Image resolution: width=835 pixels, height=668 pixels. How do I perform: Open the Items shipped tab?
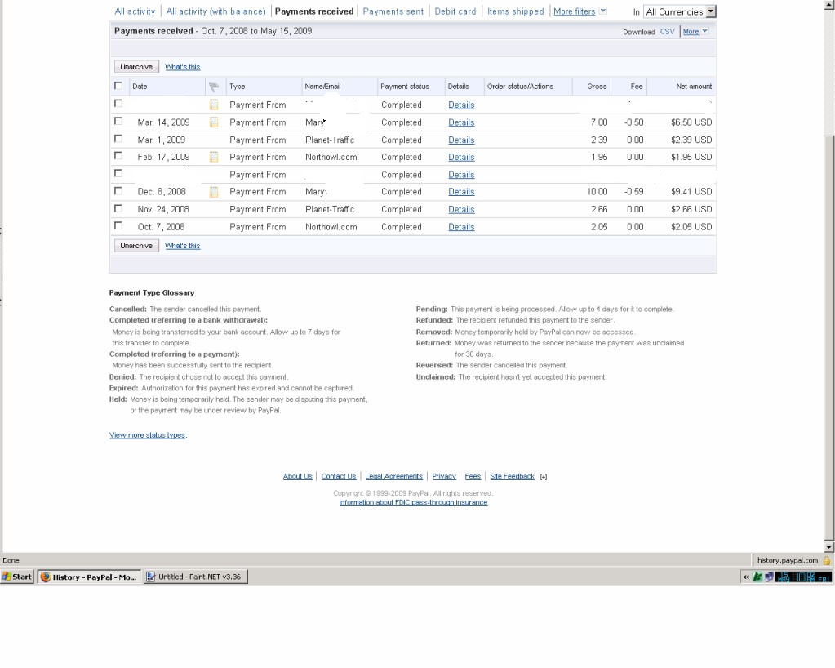coord(516,11)
